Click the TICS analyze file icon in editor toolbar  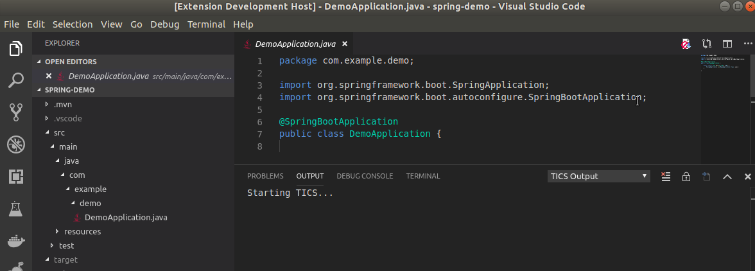coord(686,44)
